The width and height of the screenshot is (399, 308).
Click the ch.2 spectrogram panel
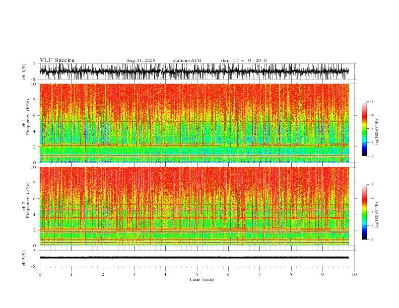[194, 206]
